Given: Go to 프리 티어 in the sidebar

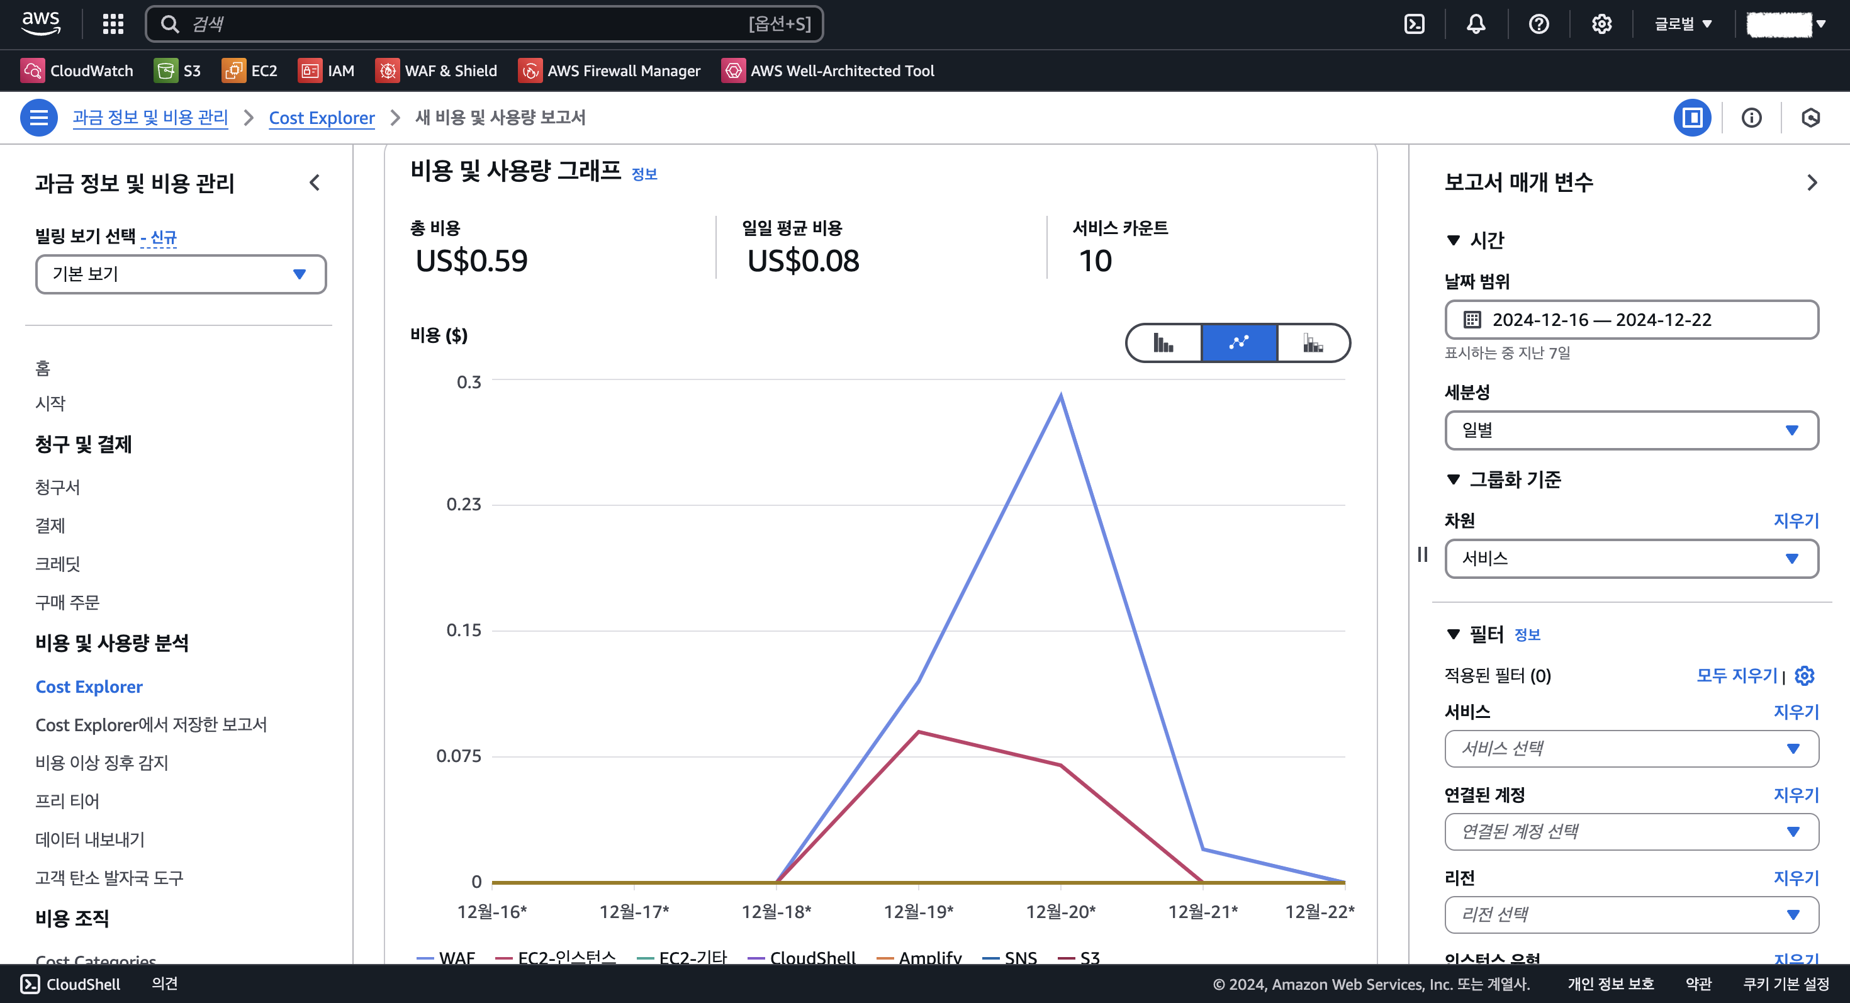Looking at the screenshot, I should tap(67, 800).
